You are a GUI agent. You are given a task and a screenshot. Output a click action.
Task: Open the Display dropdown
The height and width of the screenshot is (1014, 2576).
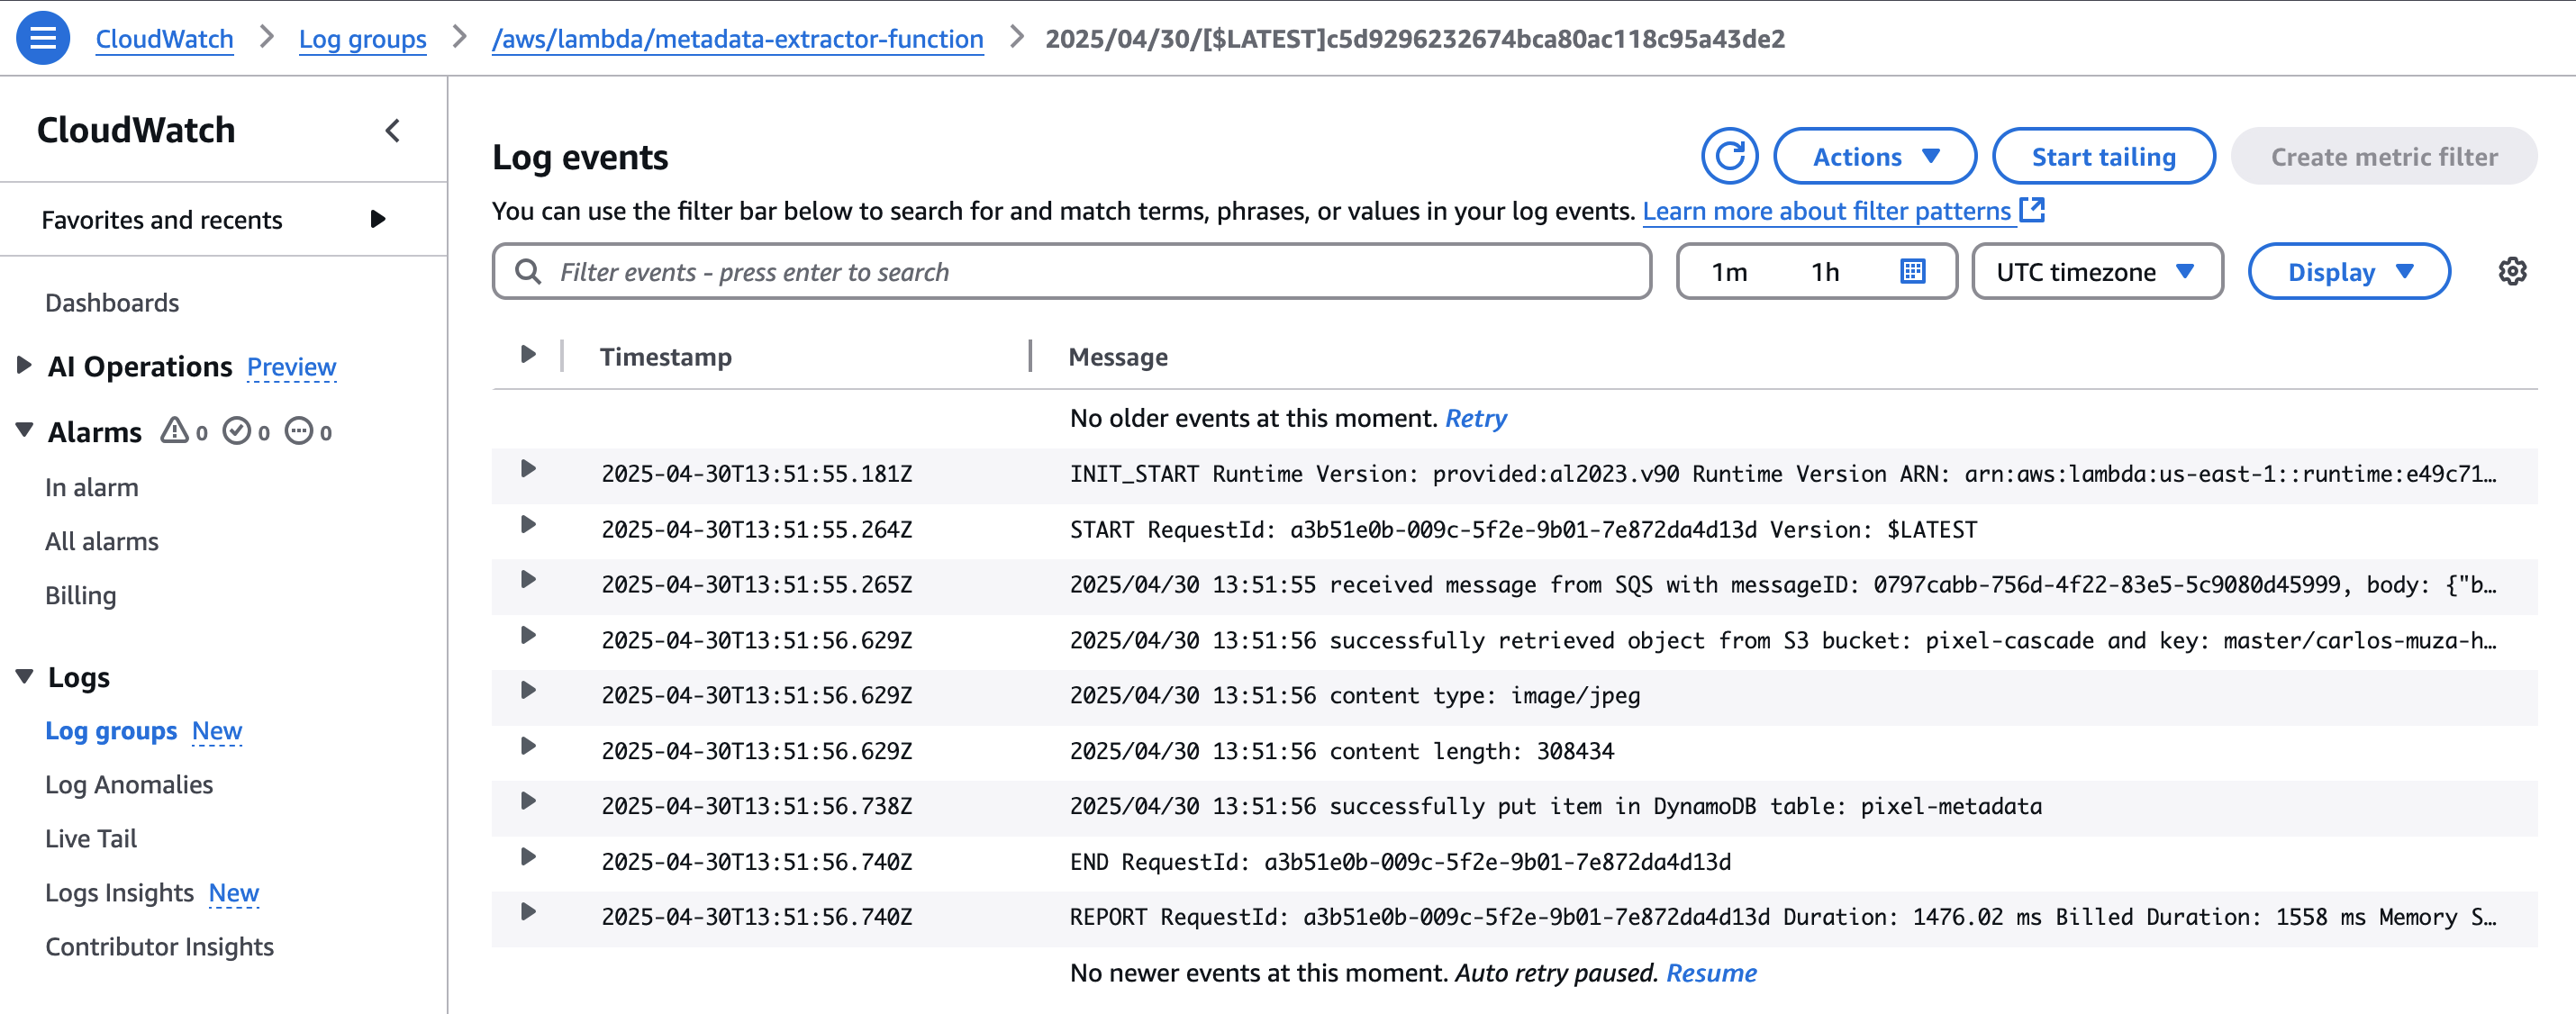2348,271
